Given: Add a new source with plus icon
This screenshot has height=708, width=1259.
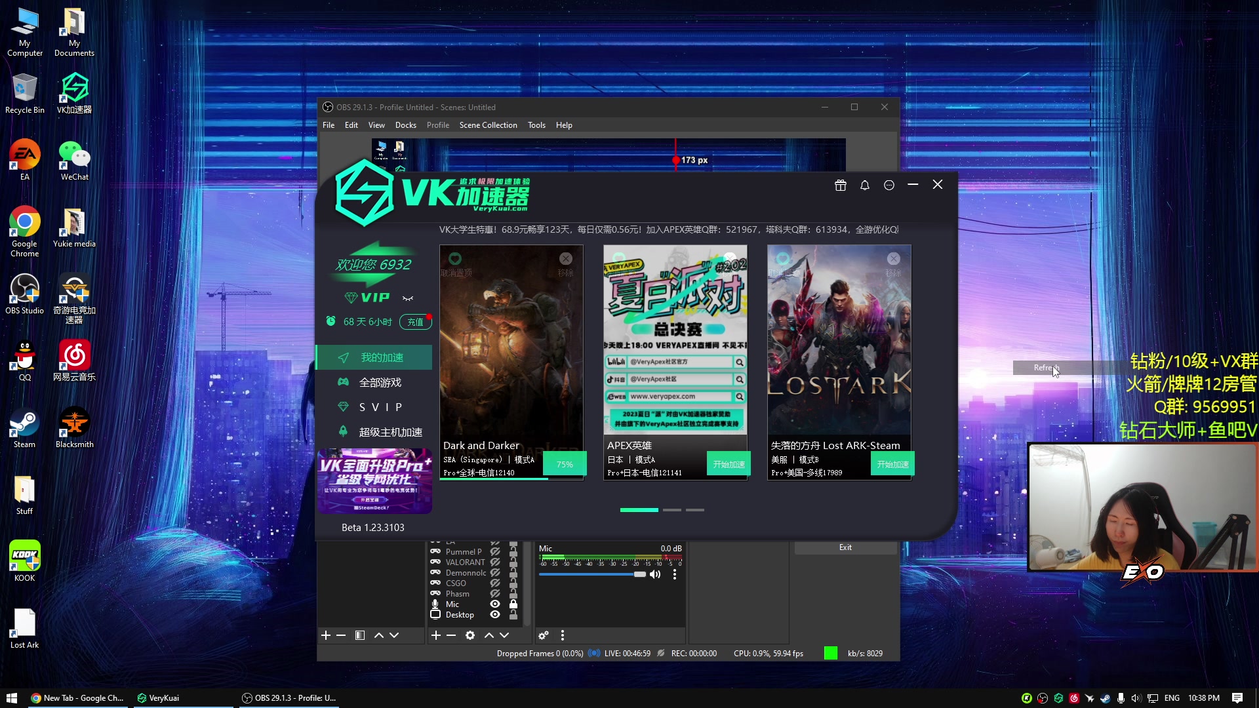Looking at the screenshot, I should click(435, 635).
